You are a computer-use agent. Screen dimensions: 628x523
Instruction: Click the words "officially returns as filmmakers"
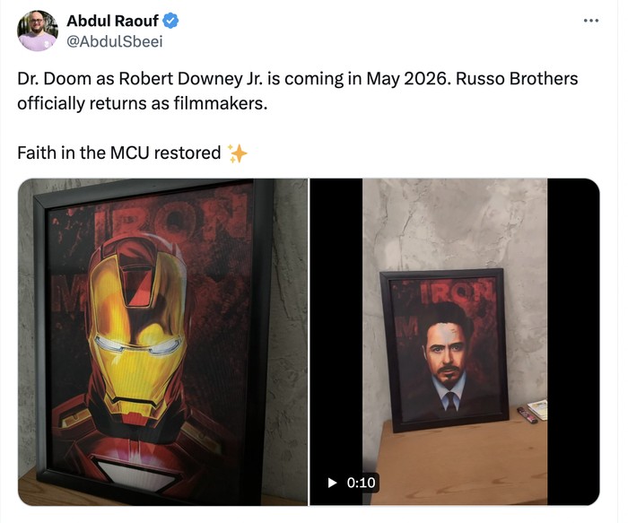coord(142,102)
